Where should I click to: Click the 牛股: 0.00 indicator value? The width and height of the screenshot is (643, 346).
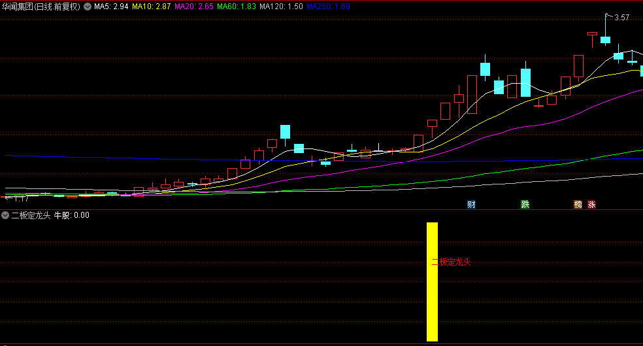tap(72, 215)
